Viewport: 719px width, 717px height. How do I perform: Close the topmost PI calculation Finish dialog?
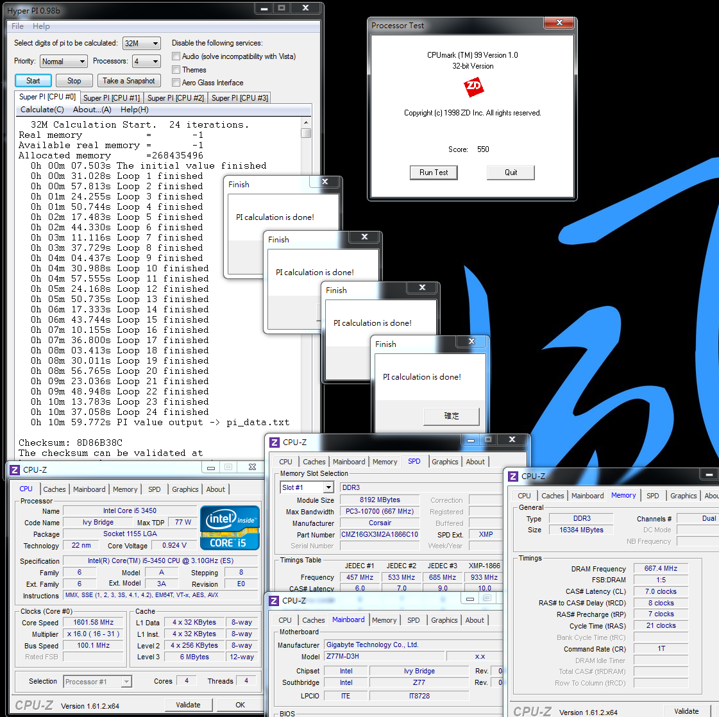point(472,342)
